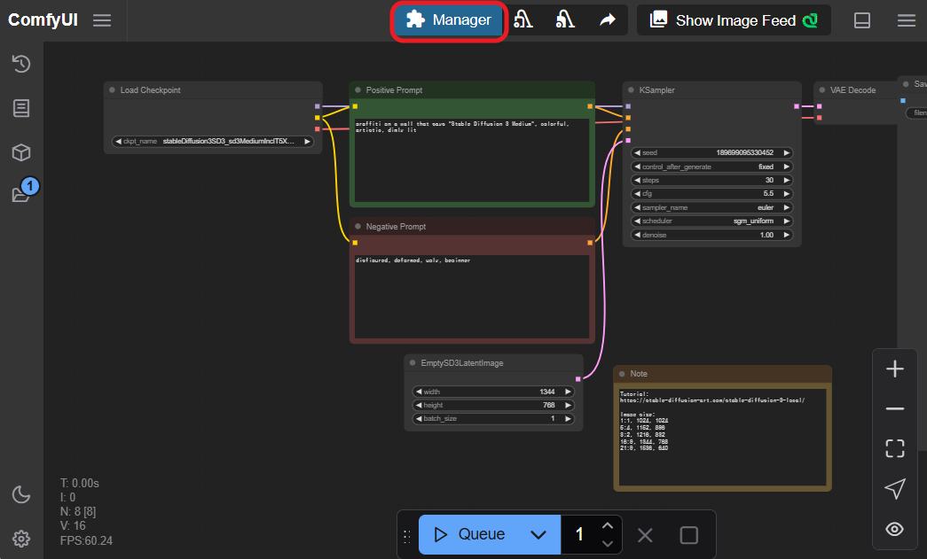The height and width of the screenshot is (559, 927).
Task: Increase the steps value
Action: tap(787, 180)
